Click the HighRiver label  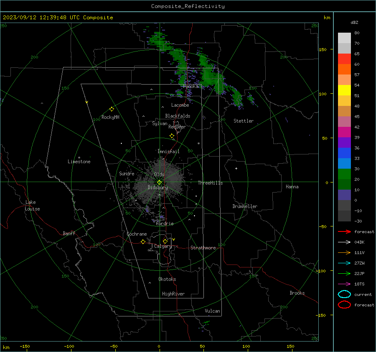[173, 294]
